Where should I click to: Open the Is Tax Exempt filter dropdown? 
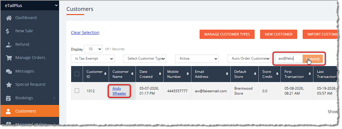(93, 59)
